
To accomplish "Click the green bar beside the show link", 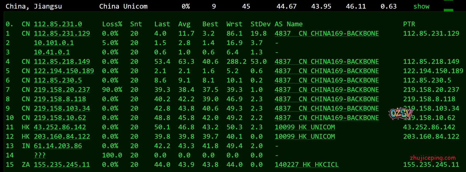I will click(x=448, y=10).
